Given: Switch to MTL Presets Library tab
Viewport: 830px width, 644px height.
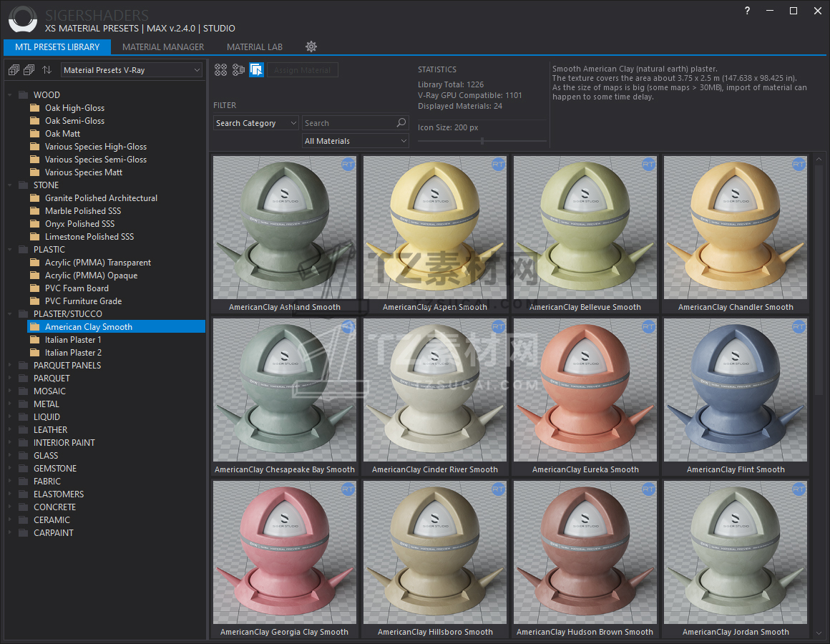Looking at the screenshot, I should 57,47.
